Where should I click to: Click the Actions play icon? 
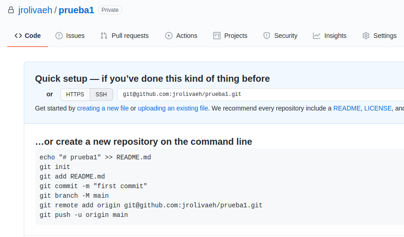click(x=169, y=36)
